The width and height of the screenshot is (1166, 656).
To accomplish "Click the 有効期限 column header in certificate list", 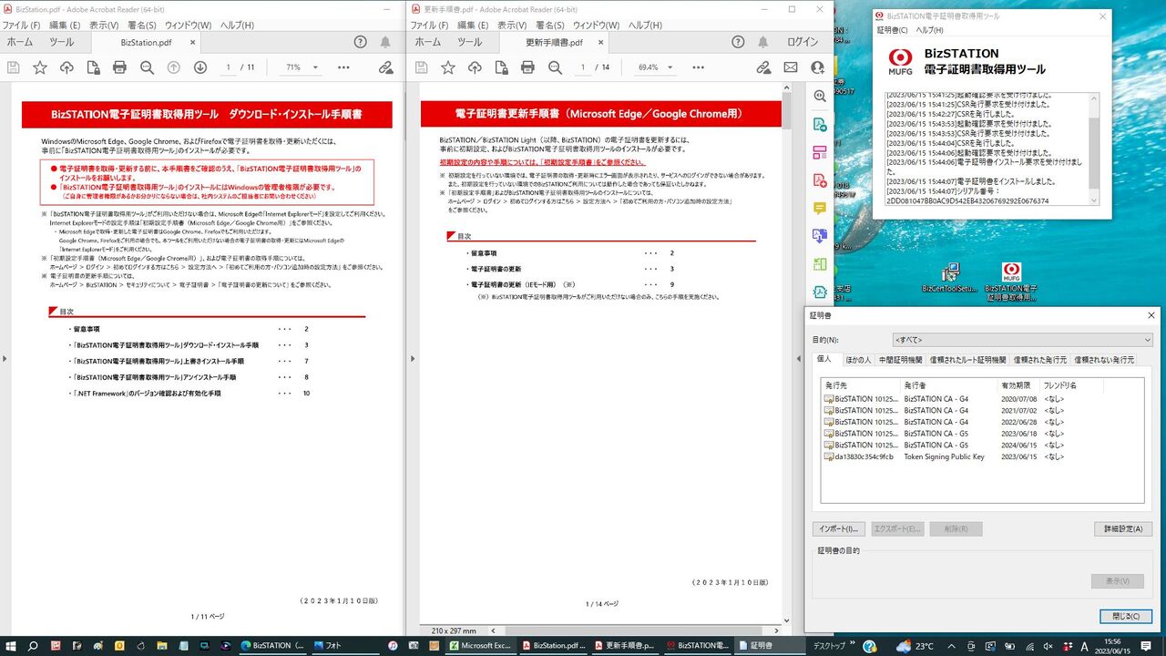I will [1019, 385].
